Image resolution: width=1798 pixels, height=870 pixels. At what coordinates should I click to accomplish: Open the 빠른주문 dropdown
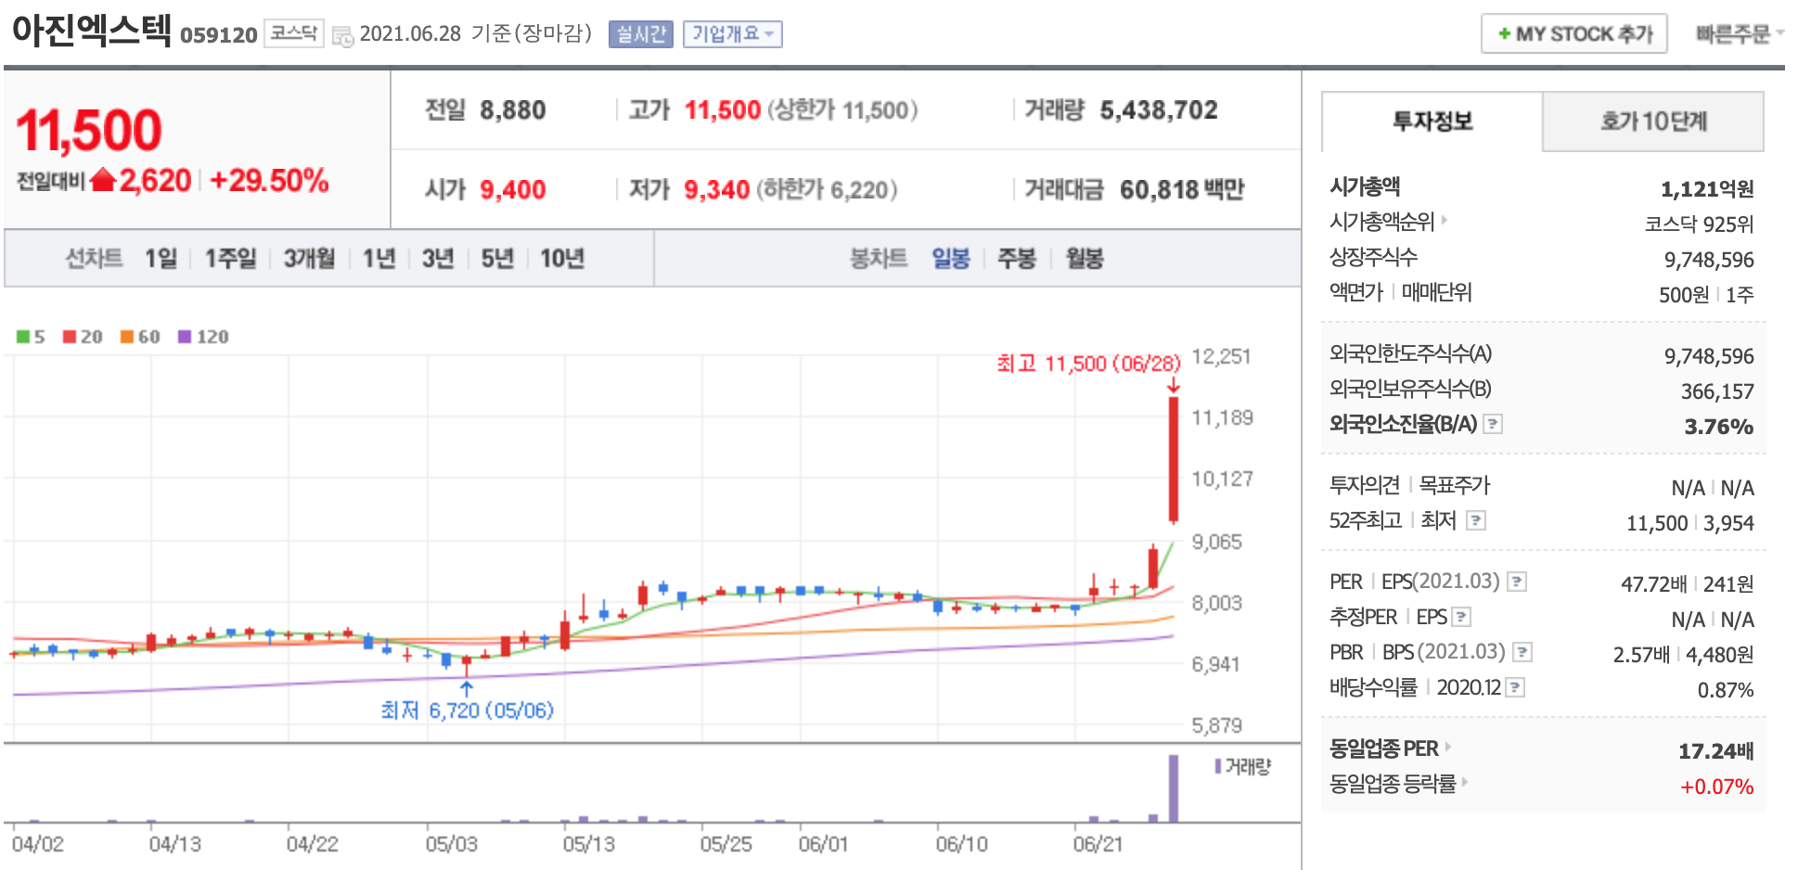1739,33
